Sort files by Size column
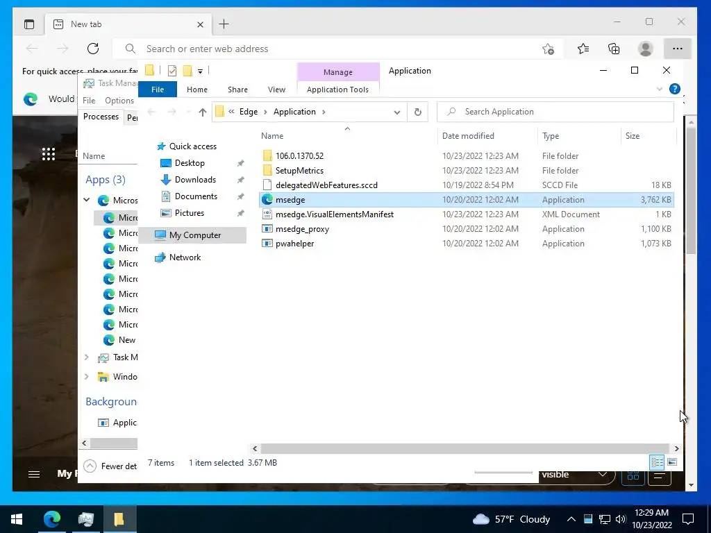This screenshot has height=533, width=711. [649, 135]
